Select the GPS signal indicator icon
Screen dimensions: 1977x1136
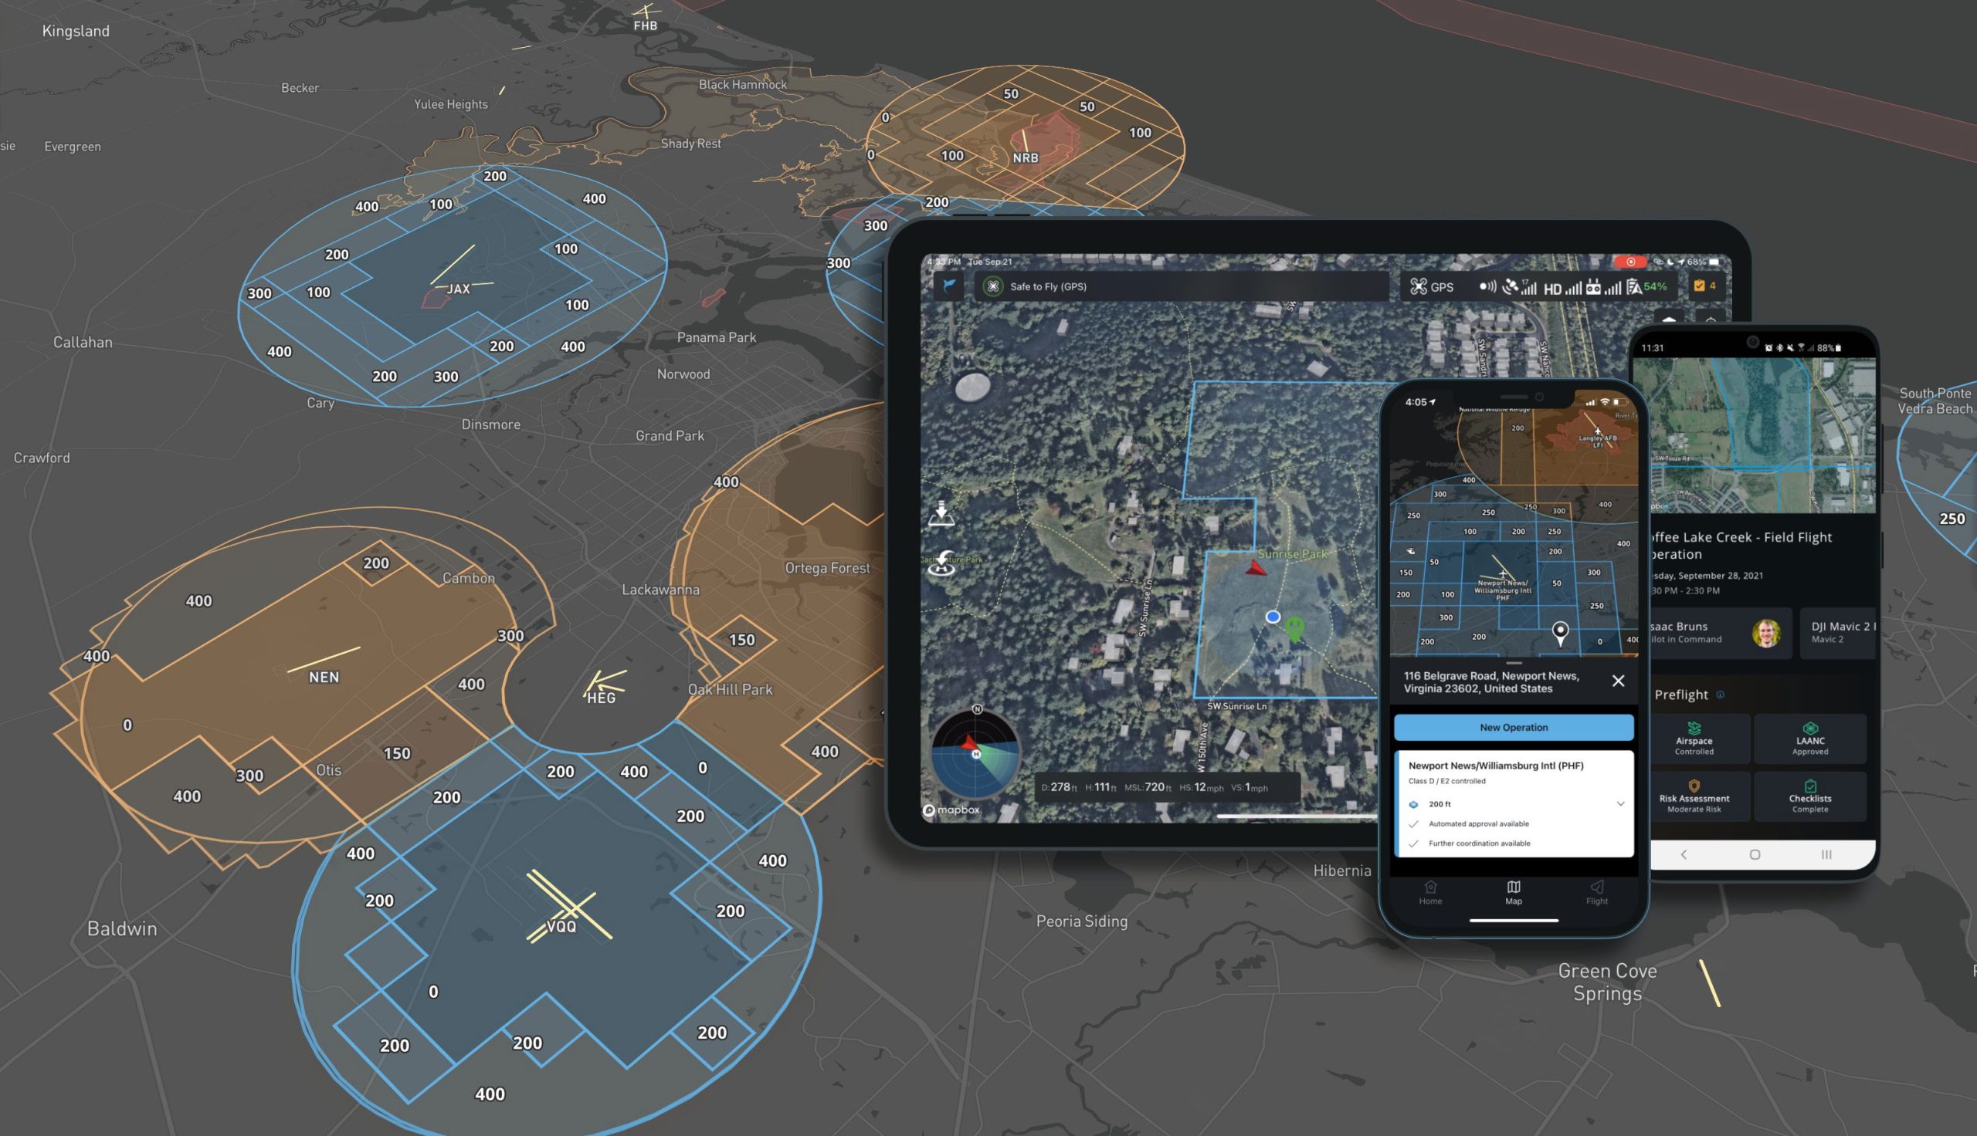1514,286
